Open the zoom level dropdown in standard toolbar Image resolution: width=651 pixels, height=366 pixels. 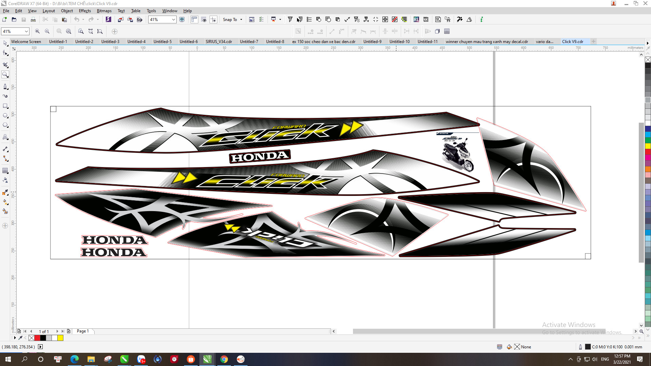(x=174, y=20)
